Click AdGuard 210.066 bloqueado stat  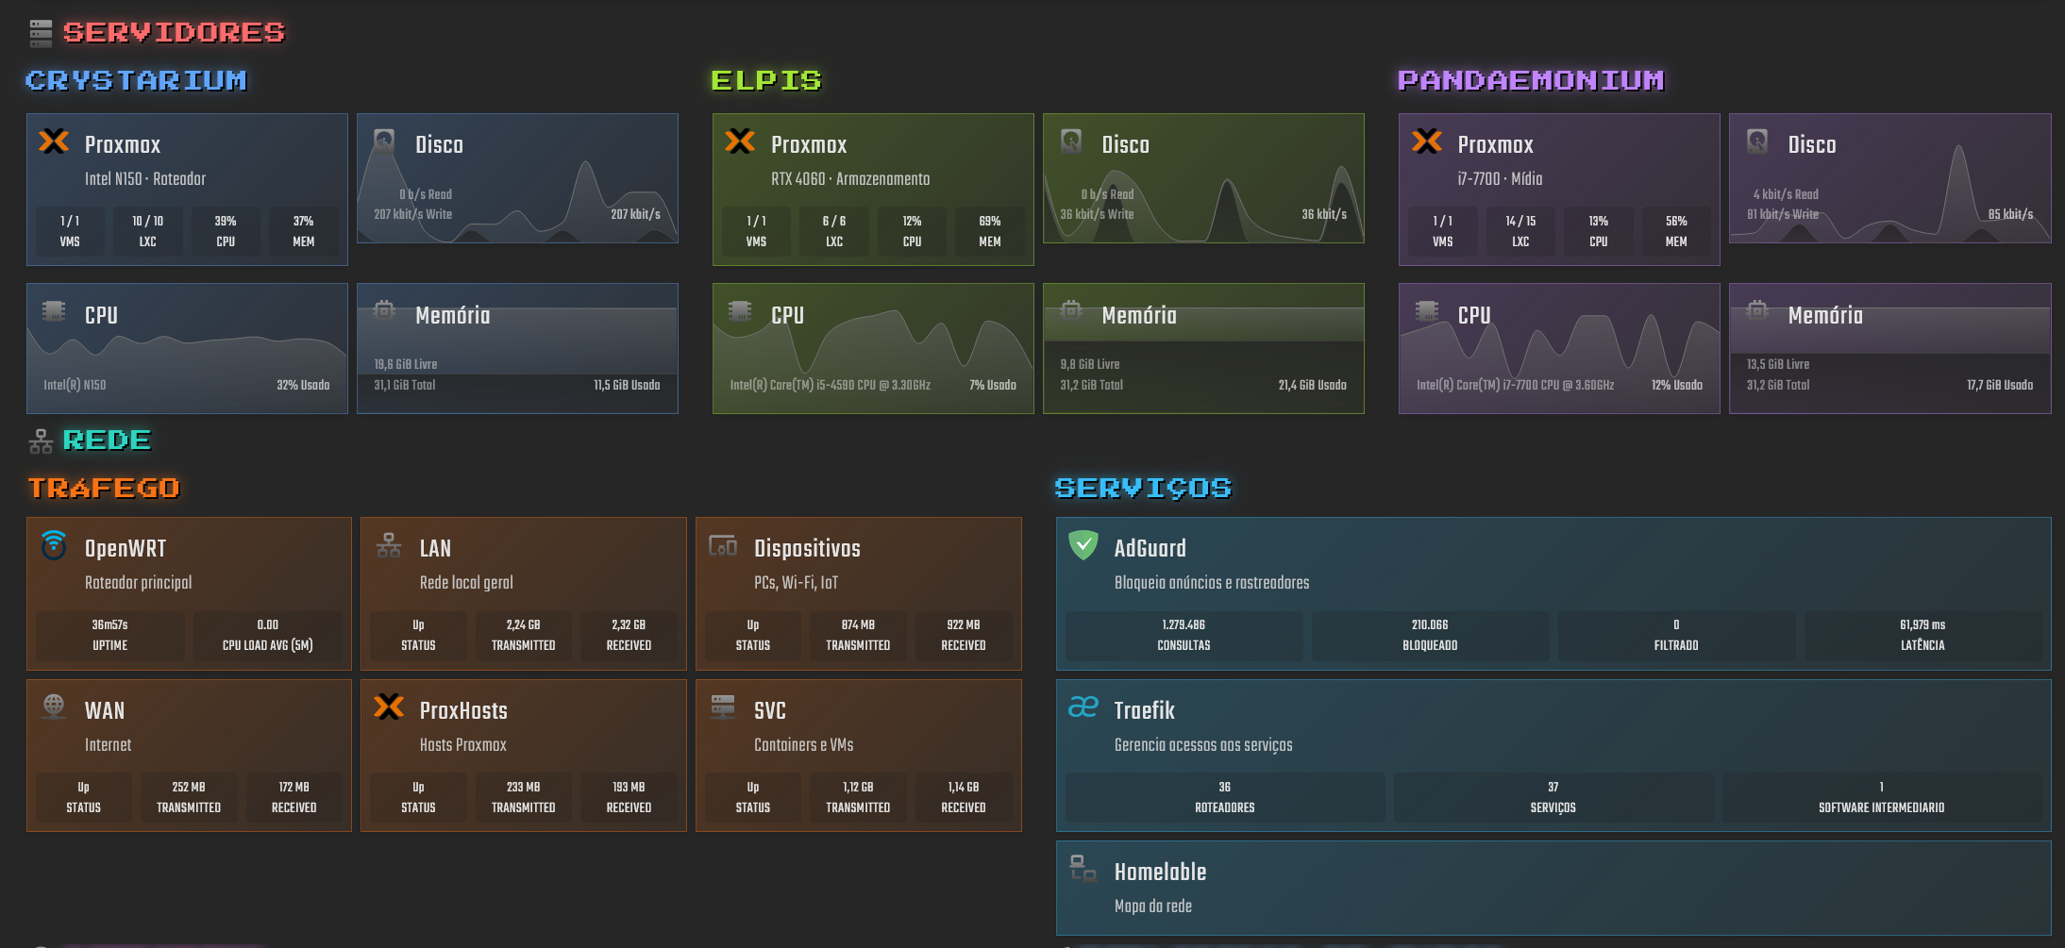pyautogui.click(x=1430, y=635)
